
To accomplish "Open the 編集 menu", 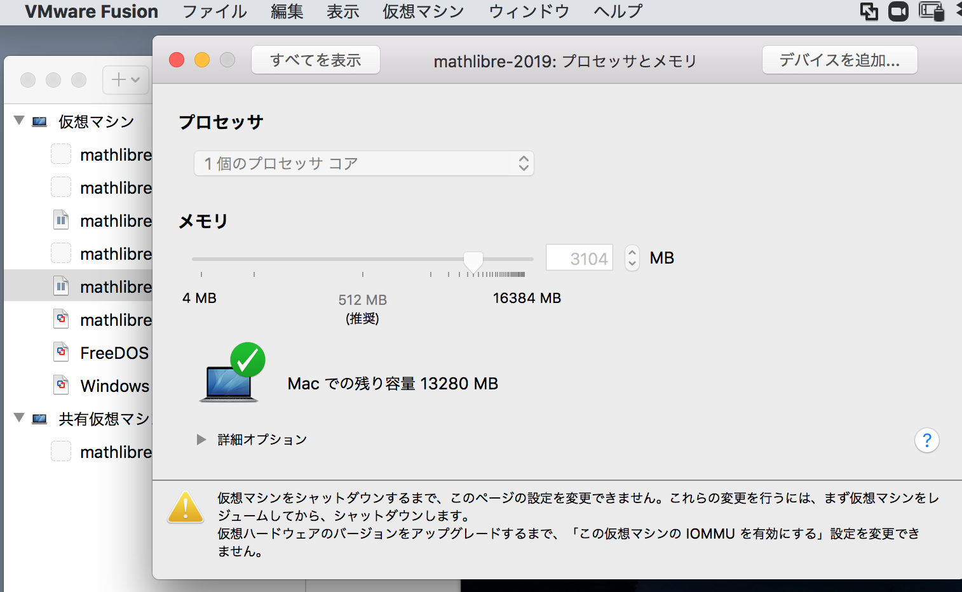I will pyautogui.click(x=287, y=11).
